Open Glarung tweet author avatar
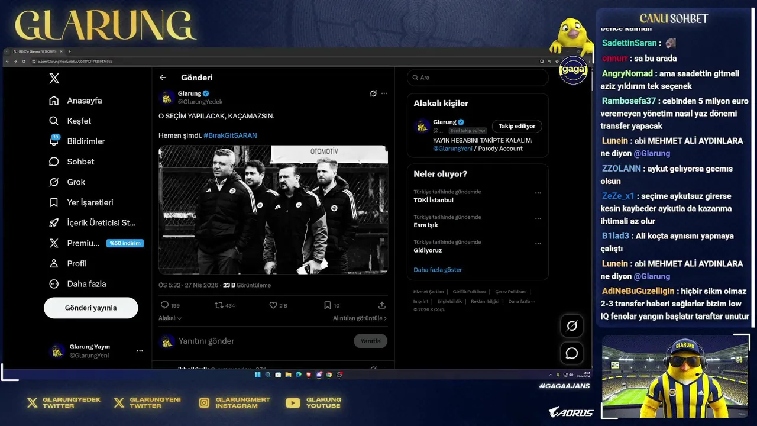Screen dimensions: 757x426 (167, 97)
